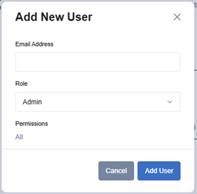Click the blank header space between title and X

132,17
